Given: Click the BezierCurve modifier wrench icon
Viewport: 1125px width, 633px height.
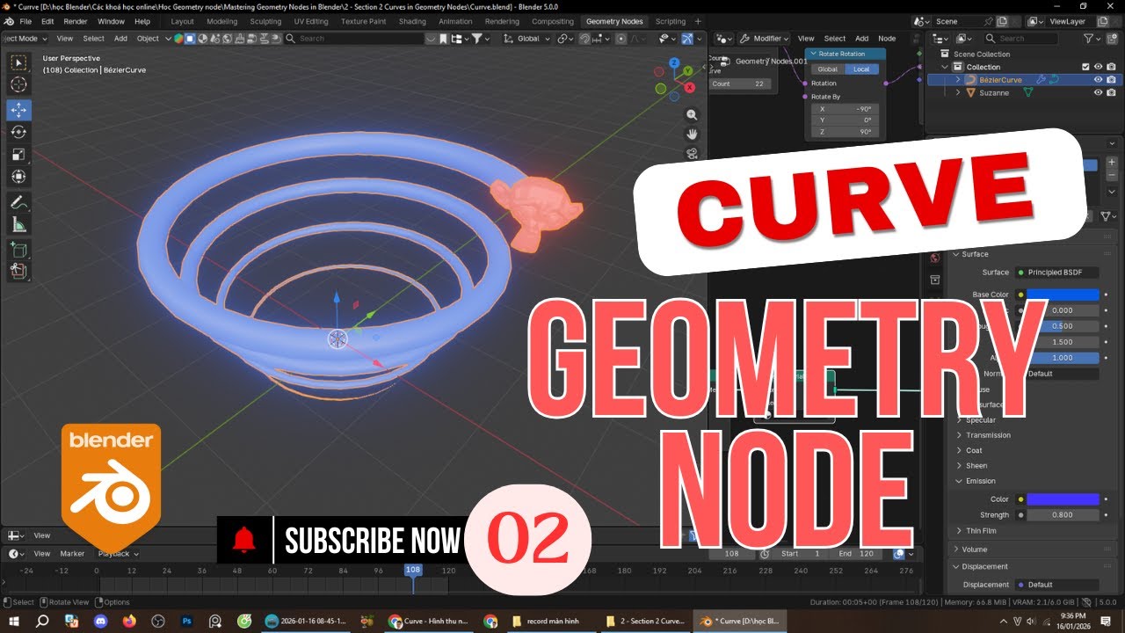Looking at the screenshot, I should (x=1041, y=80).
